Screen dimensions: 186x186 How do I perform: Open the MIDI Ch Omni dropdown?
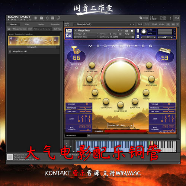(86, 37)
